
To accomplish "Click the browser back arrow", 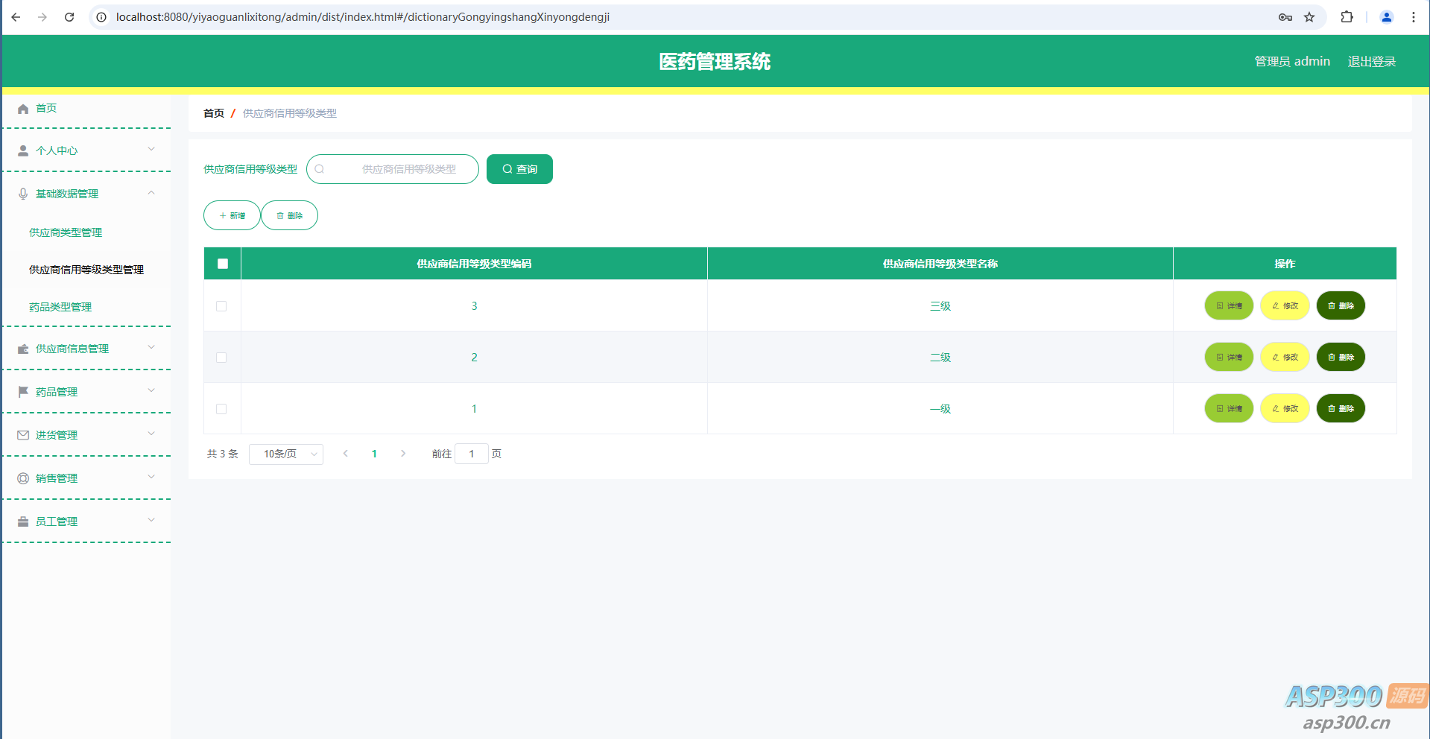I will pos(16,17).
